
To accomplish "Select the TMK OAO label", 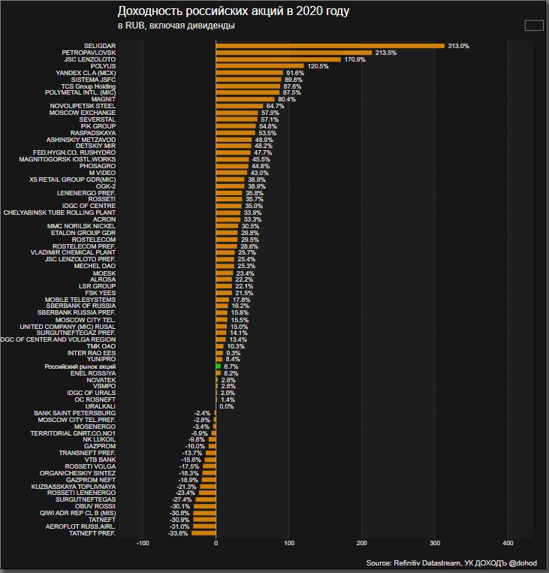I will [x=101, y=346].
